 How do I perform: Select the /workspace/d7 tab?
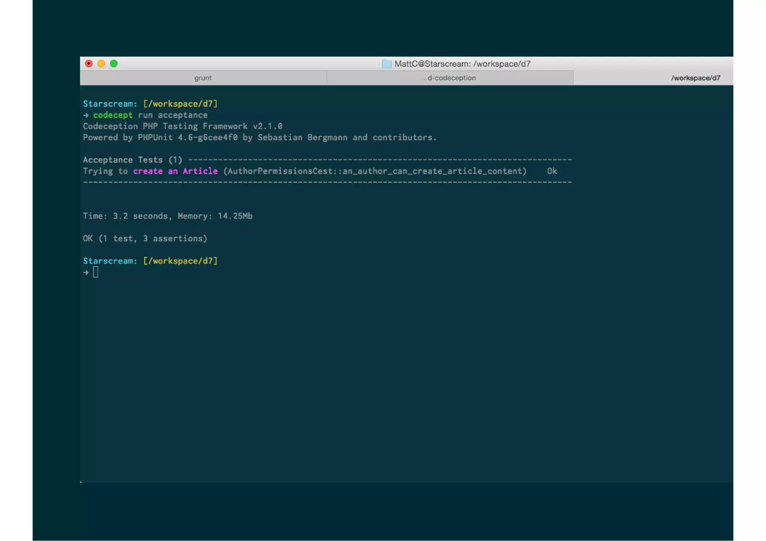pos(695,78)
